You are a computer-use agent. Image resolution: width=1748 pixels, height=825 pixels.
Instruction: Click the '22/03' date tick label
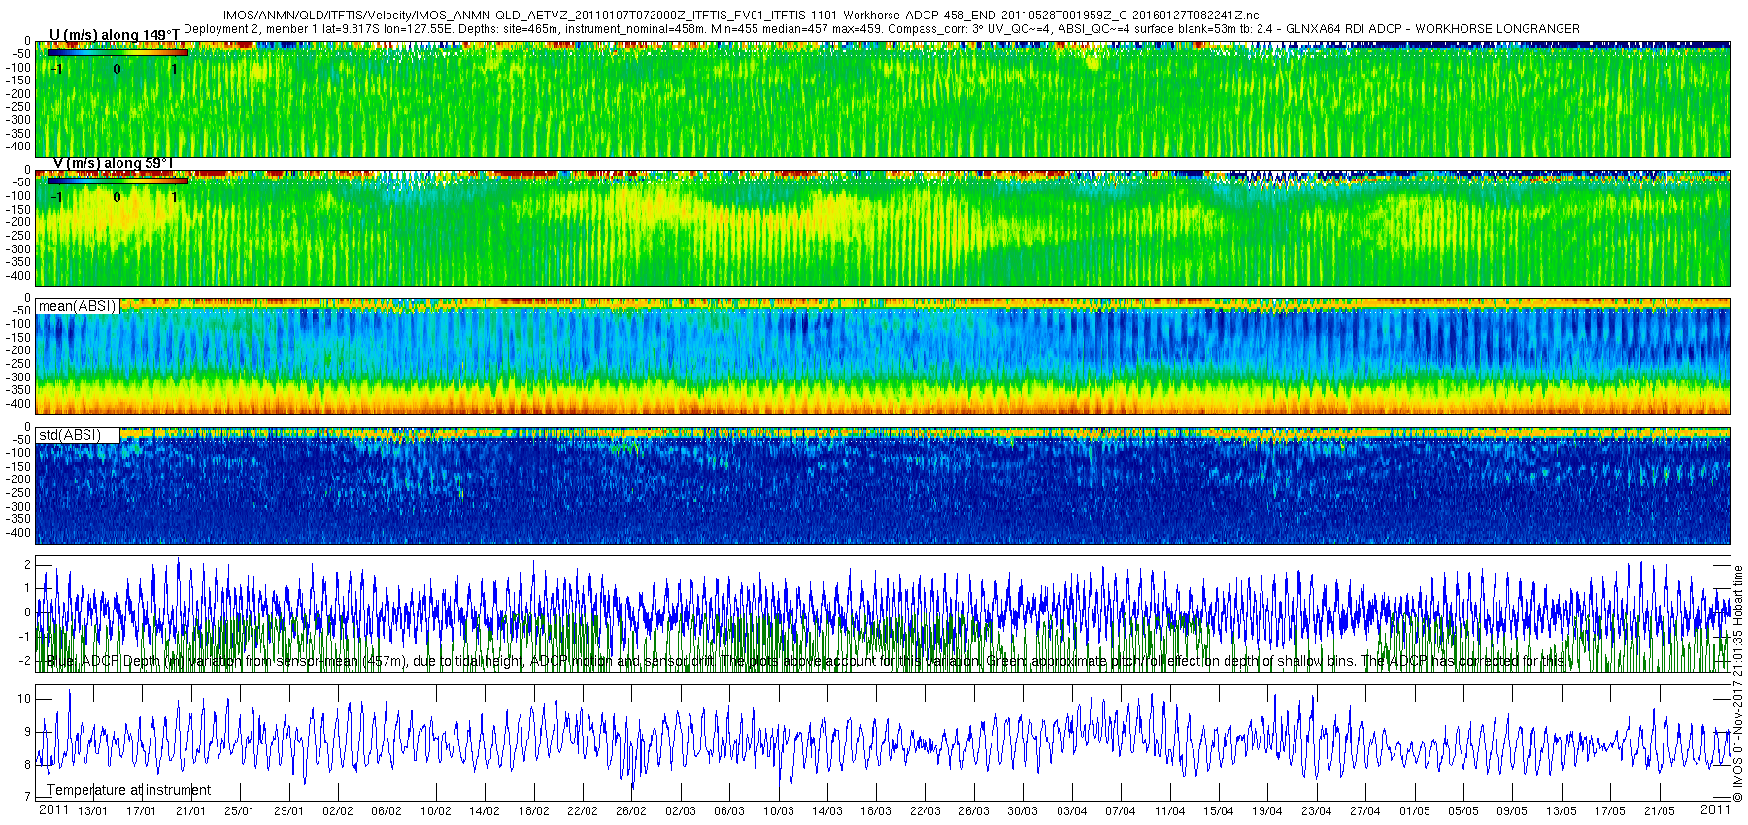[x=925, y=811]
